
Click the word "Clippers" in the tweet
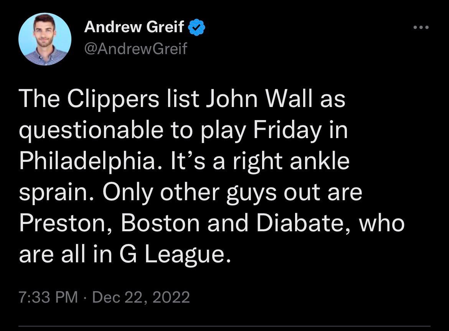coord(113,98)
